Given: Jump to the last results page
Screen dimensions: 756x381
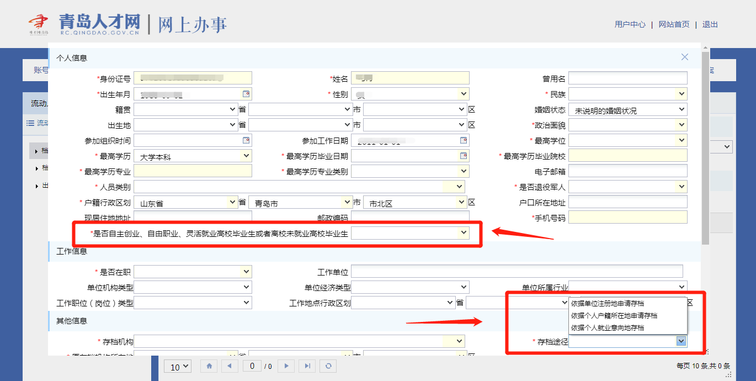Looking at the screenshot, I should (x=307, y=366).
